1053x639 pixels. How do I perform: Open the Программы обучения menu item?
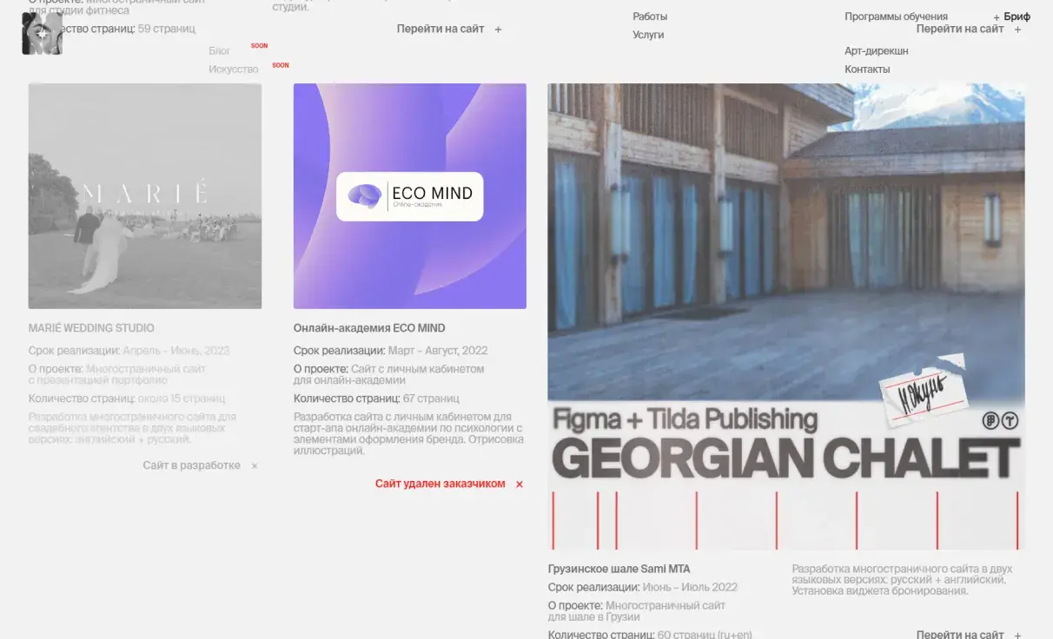pos(896,16)
